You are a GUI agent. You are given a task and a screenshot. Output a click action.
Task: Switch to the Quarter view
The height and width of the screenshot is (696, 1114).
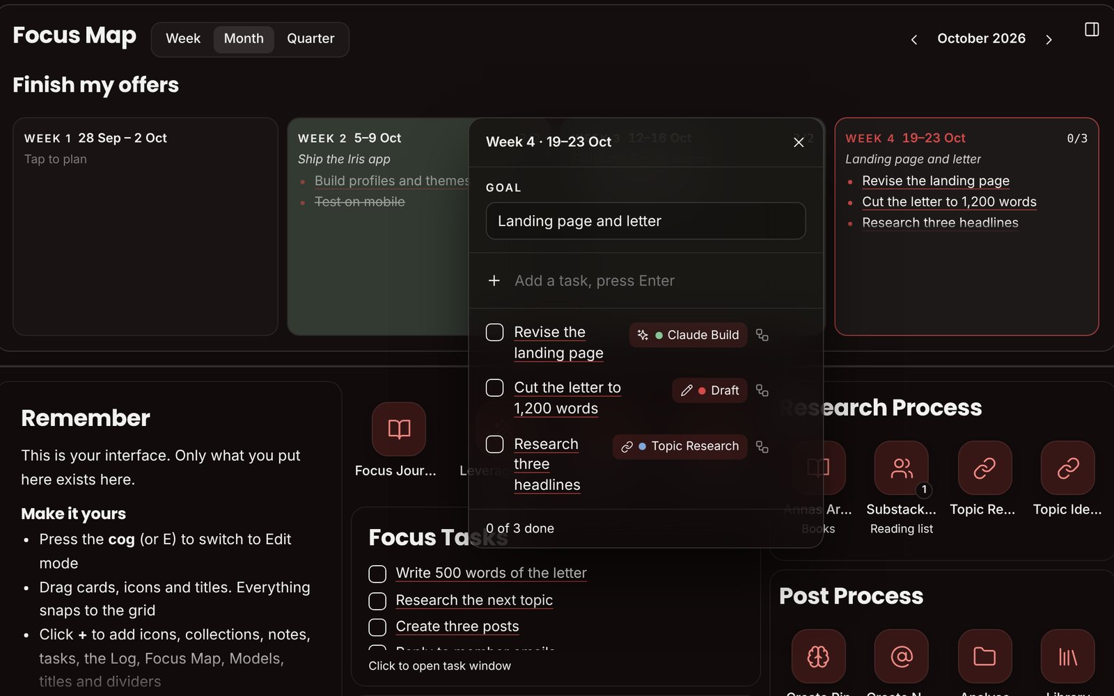coord(311,39)
